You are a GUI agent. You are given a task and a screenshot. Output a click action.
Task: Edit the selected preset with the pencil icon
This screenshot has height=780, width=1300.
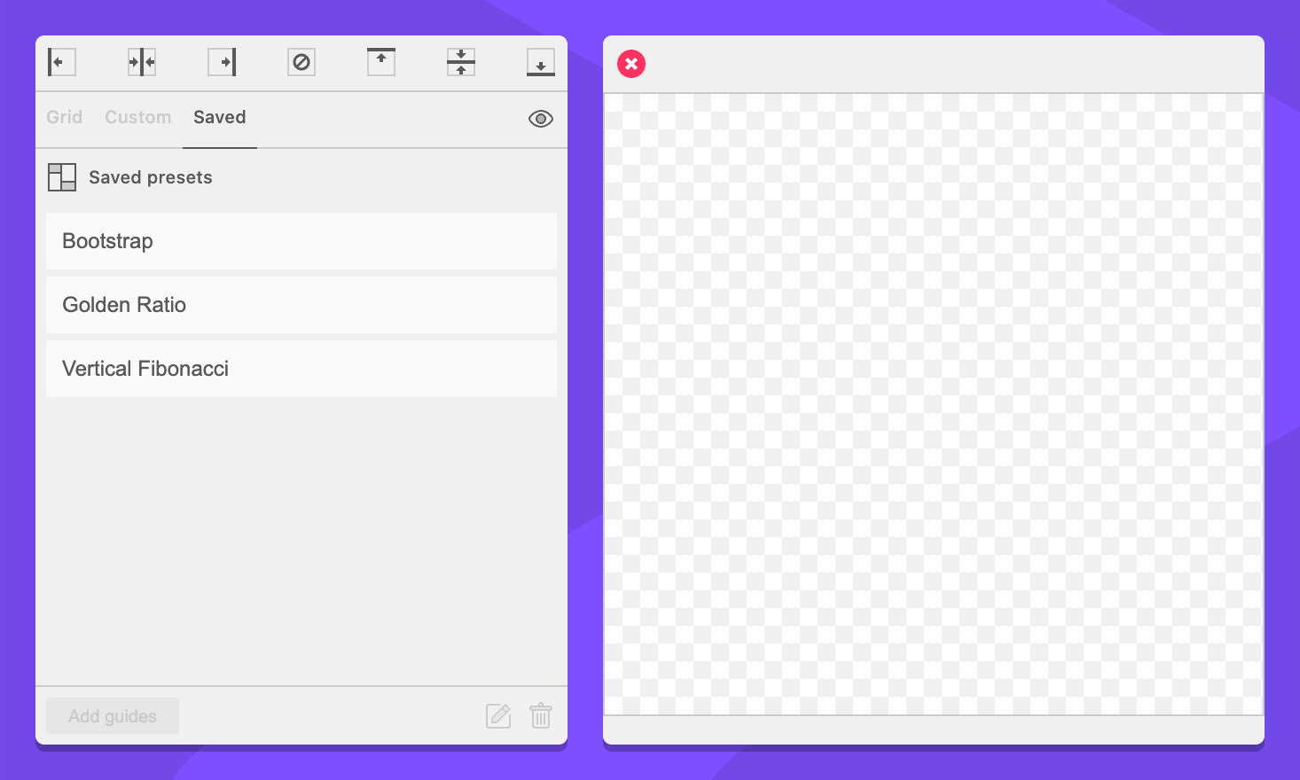[x=498, y=715]
